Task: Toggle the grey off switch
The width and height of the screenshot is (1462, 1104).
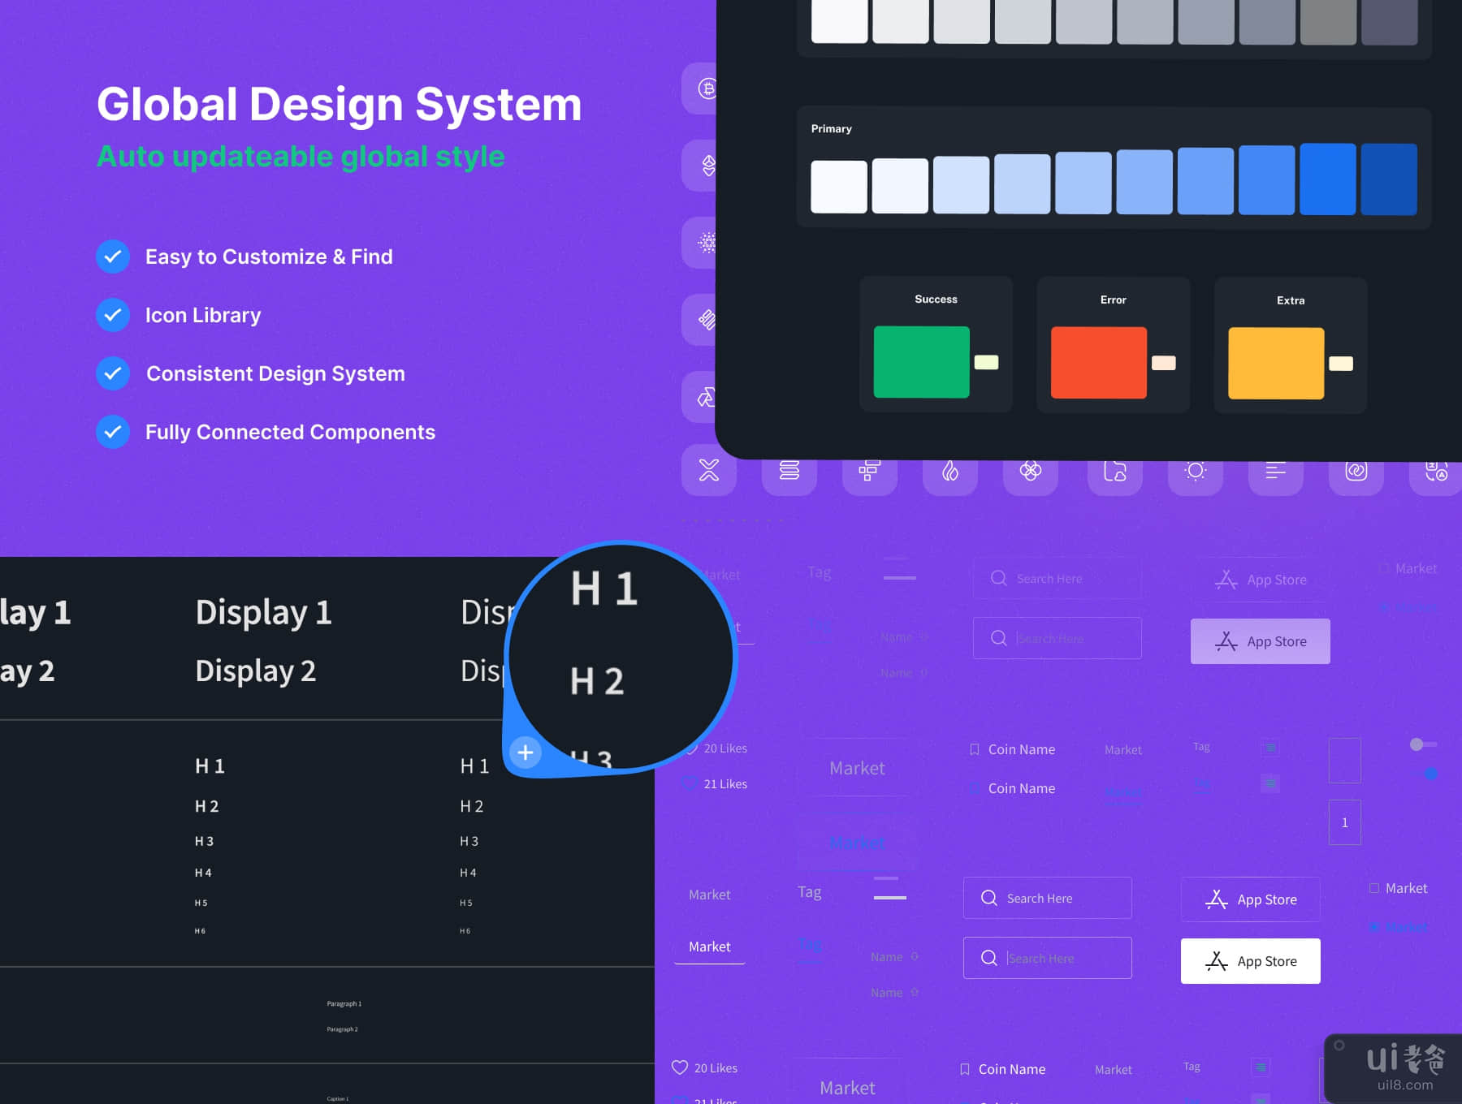Action: [1422, 744]
